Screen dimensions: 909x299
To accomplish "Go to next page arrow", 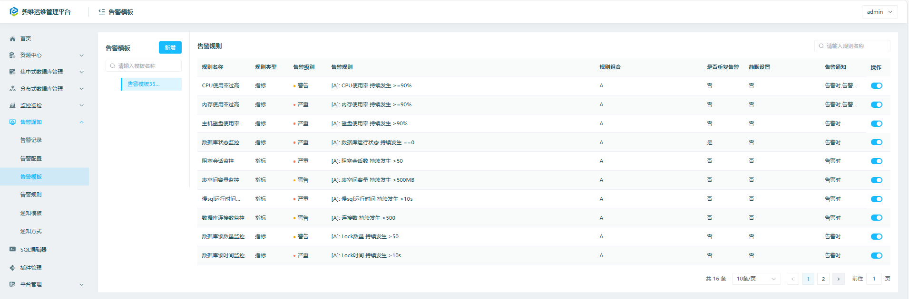I will pos(839,279).
